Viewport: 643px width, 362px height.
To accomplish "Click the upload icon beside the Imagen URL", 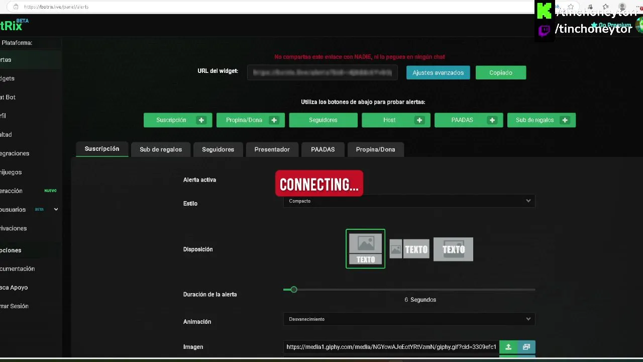I will (x=508, y=347).
